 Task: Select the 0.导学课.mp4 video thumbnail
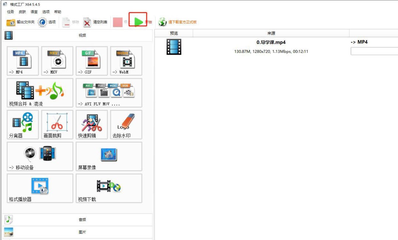tap(174, 47)
